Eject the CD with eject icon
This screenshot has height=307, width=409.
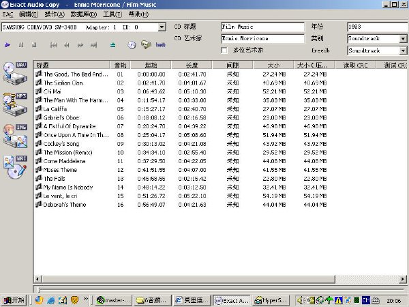(x=112, y=45)
